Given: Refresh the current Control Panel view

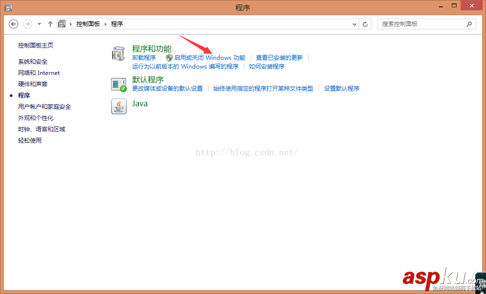Looking at the screenshot, I should [x=365, y=24].
